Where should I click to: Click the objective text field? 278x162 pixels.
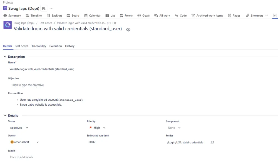pyautogui.click(x=28, y=85)
